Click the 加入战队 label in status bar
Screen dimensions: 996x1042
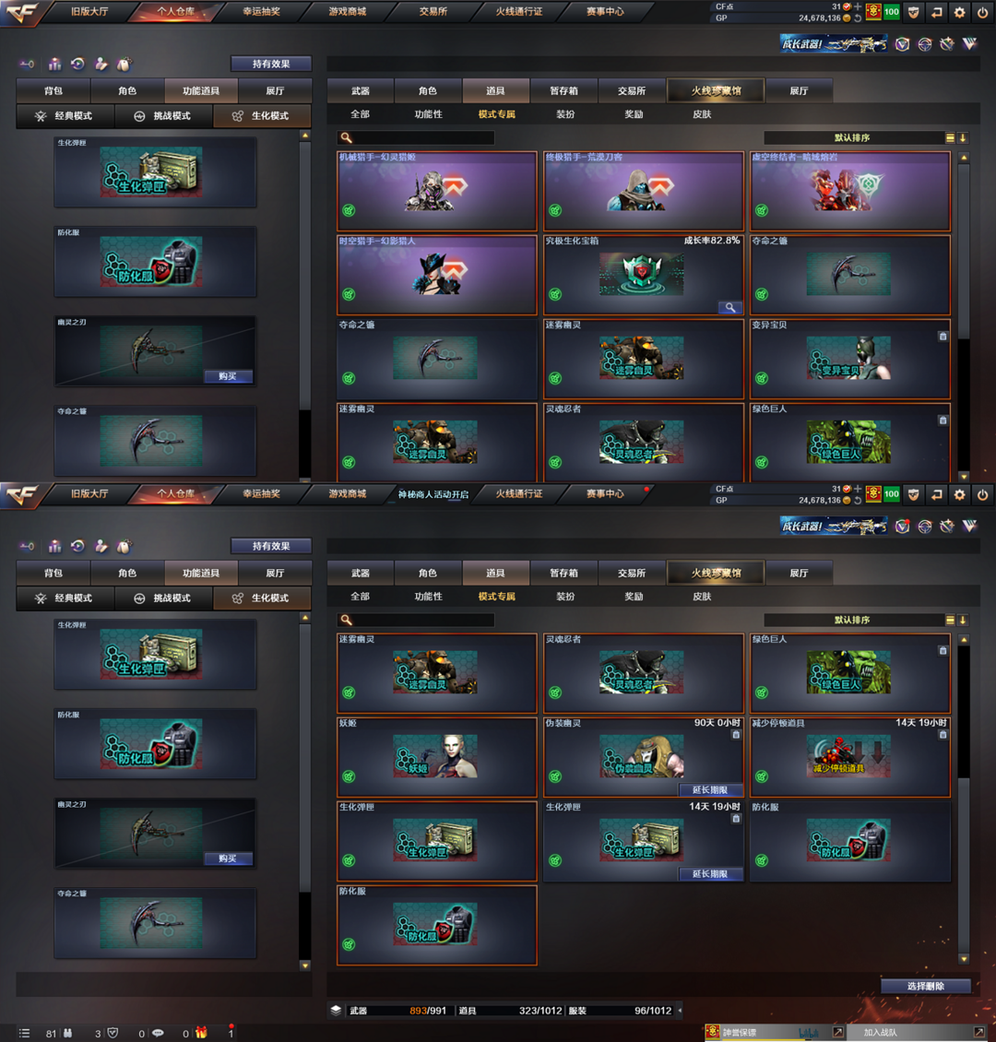881,1033
